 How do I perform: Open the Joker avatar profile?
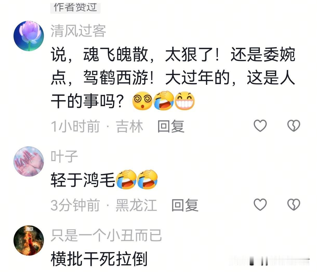coord(29,240)
